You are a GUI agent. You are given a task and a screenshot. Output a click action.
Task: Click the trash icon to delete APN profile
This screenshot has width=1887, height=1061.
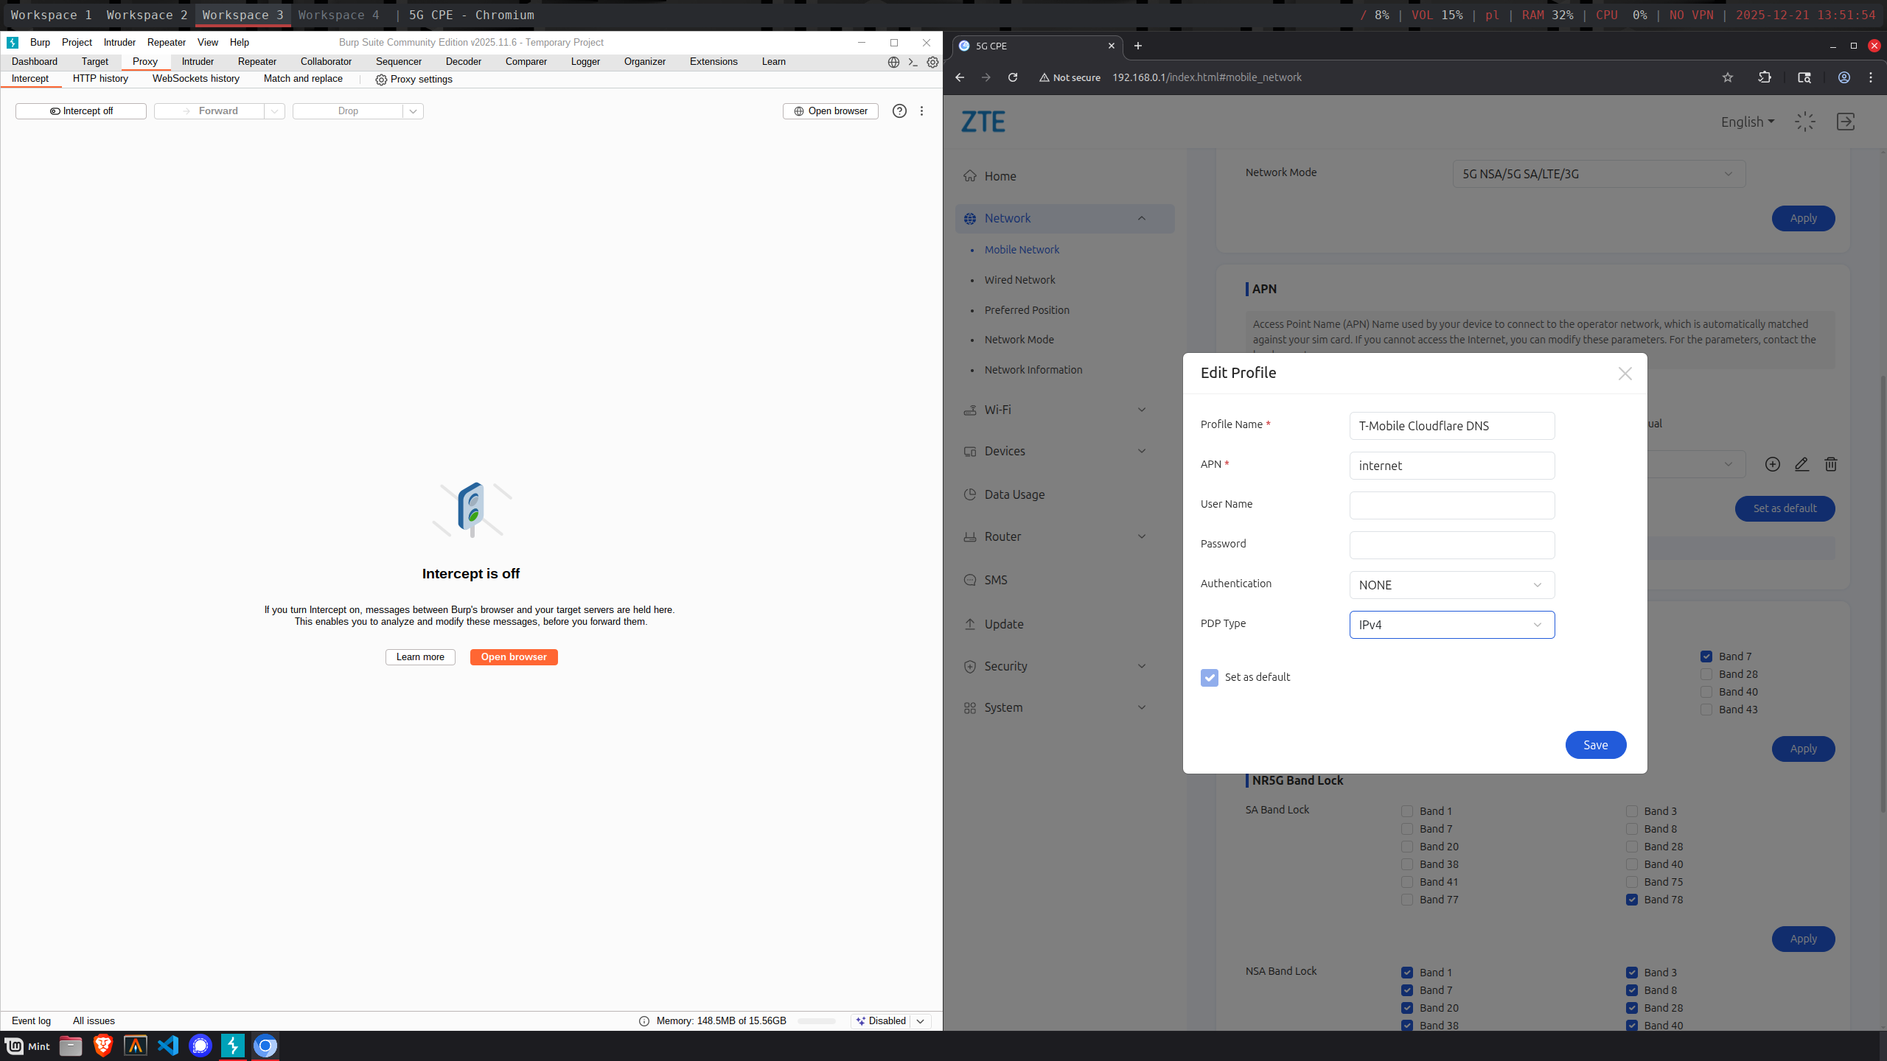tap(1830, 464)
